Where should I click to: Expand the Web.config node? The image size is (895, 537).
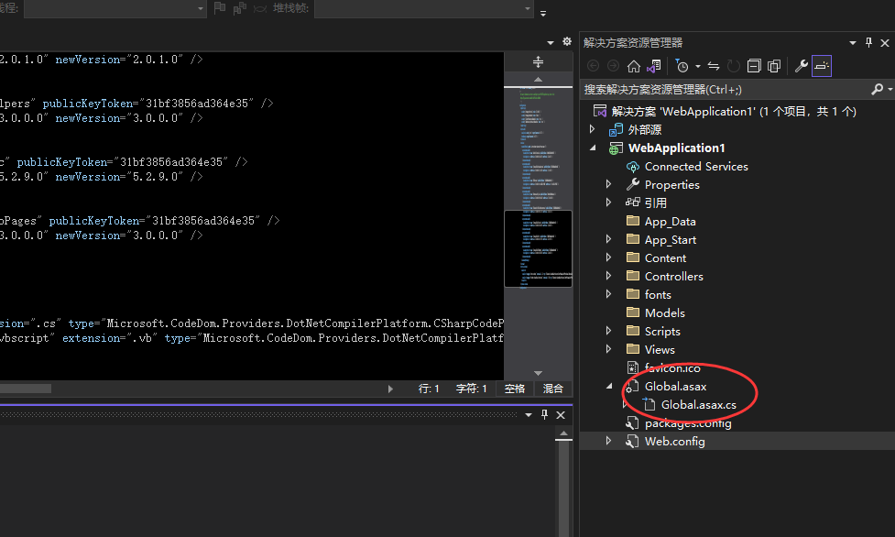(608, 441)
